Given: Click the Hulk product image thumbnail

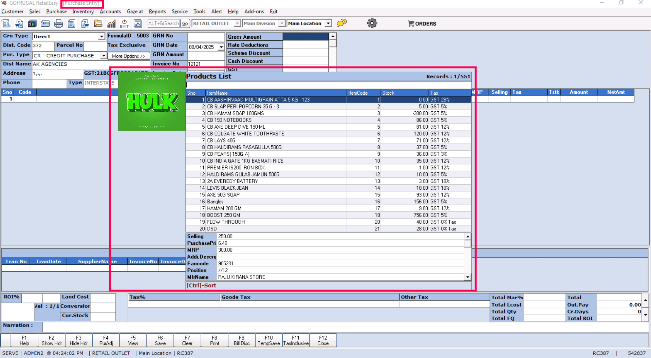Looking at the screenshot, I should click(x=152, y=102).
